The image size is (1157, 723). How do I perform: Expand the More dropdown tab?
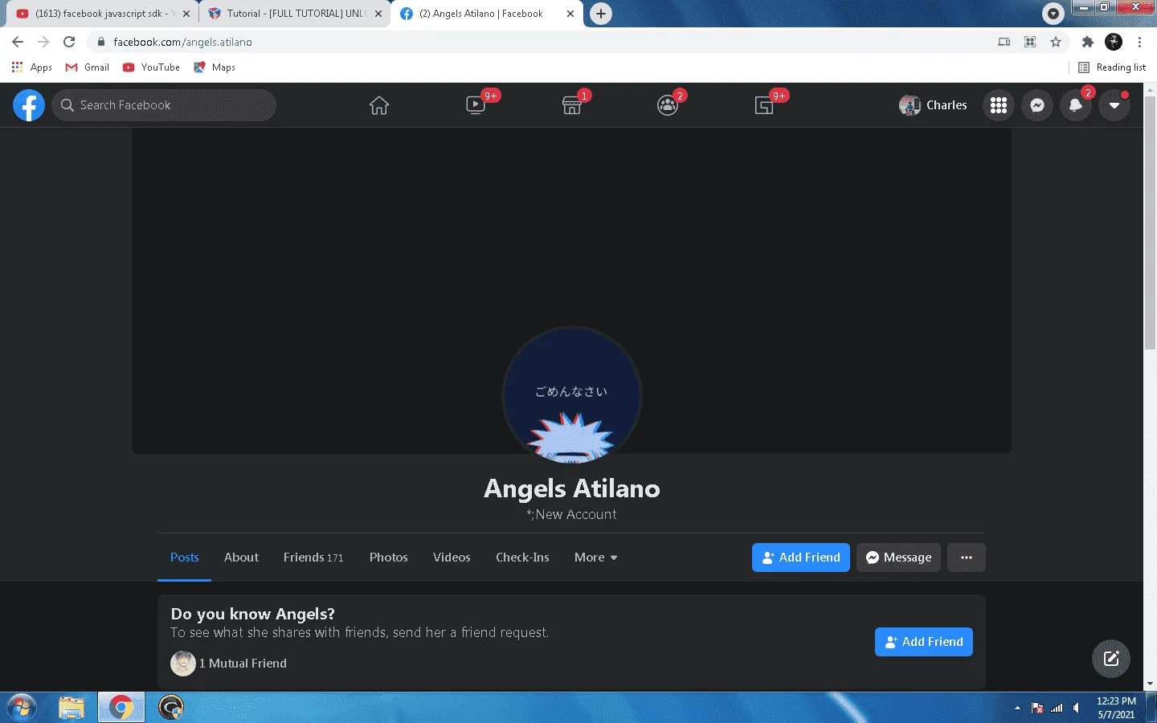point(595,558)
